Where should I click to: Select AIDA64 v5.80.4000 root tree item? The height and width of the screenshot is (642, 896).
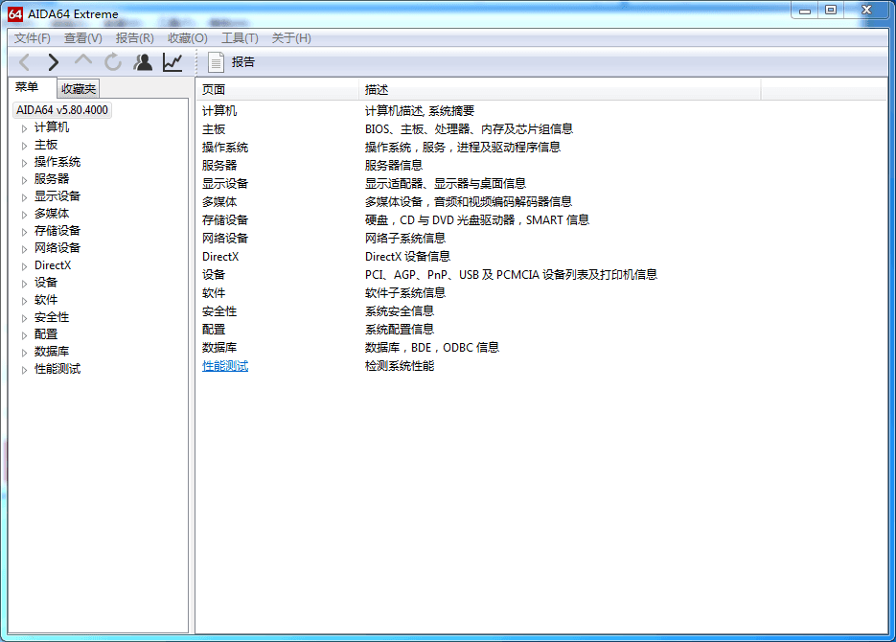click(62, 110)
